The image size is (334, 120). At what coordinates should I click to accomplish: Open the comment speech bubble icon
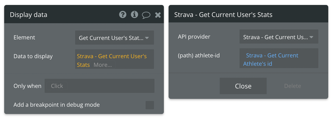[x=146, y=15]
